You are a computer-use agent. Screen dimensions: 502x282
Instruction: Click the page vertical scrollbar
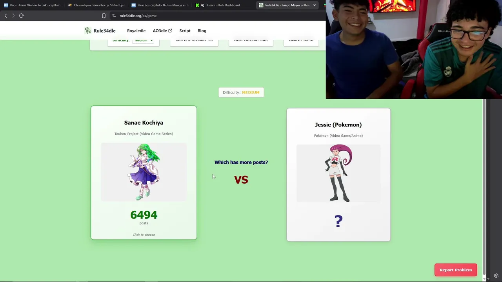[x=484, y=187]
